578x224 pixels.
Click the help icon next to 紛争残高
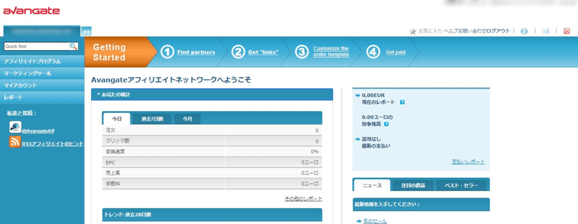pos(386,124)
